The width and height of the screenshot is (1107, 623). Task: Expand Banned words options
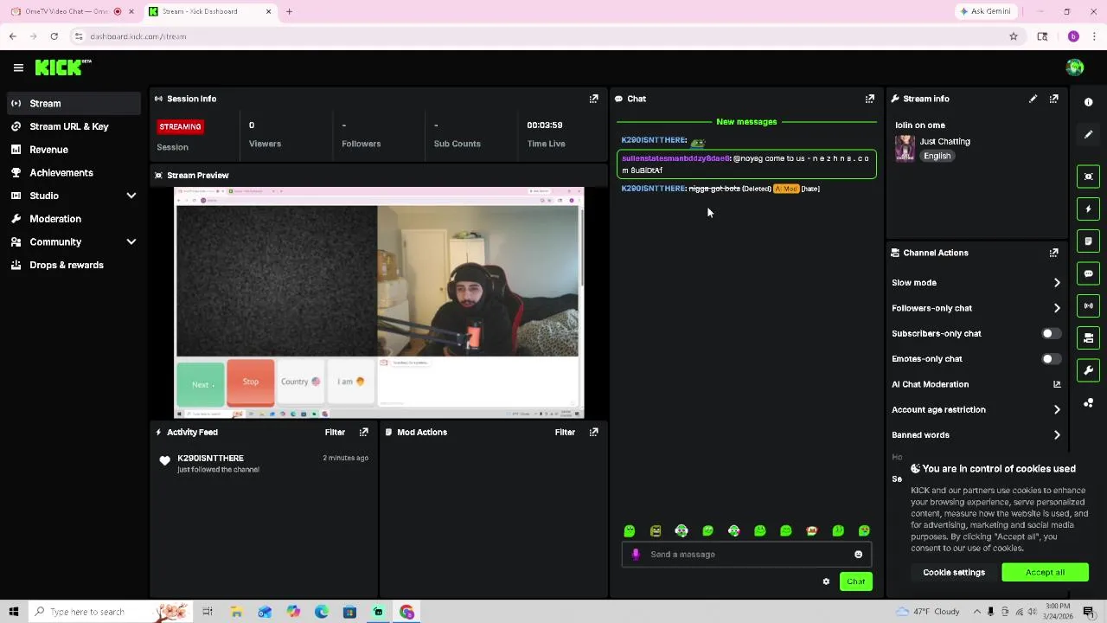tap(1056, 435)
